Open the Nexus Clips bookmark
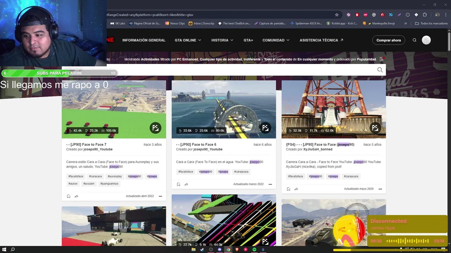Viewport: 451px width, 253px height. (175, 24)
